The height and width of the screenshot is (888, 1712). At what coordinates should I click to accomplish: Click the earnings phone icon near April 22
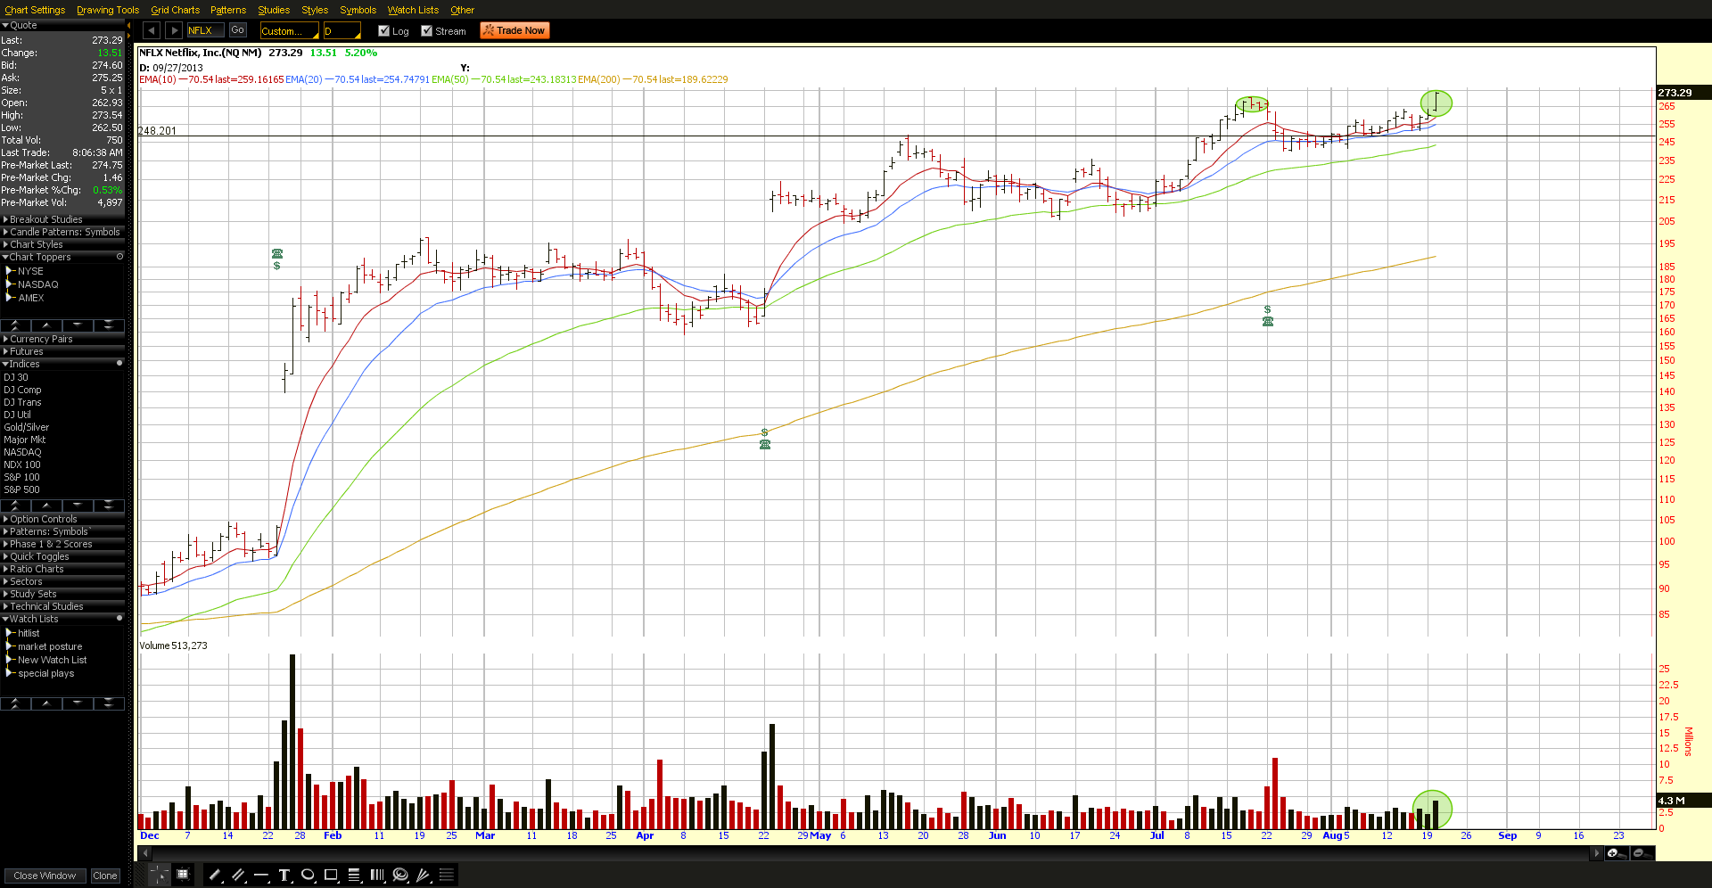pyautogui.click(x=765, y=444)
